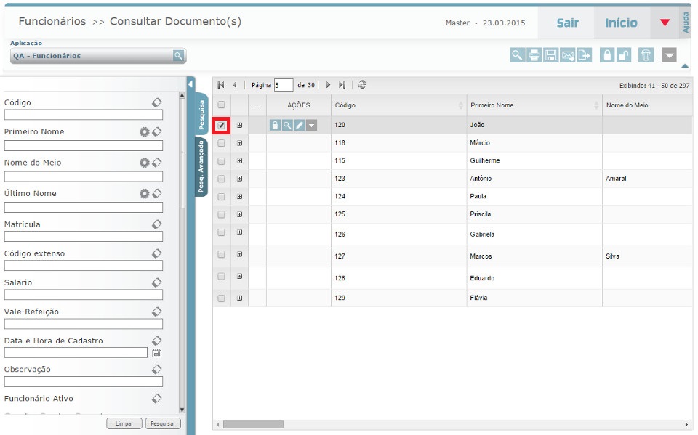Switch to the Pesq. Avançada tab
This screenshot has width=698, height=435.
point(201,167)
